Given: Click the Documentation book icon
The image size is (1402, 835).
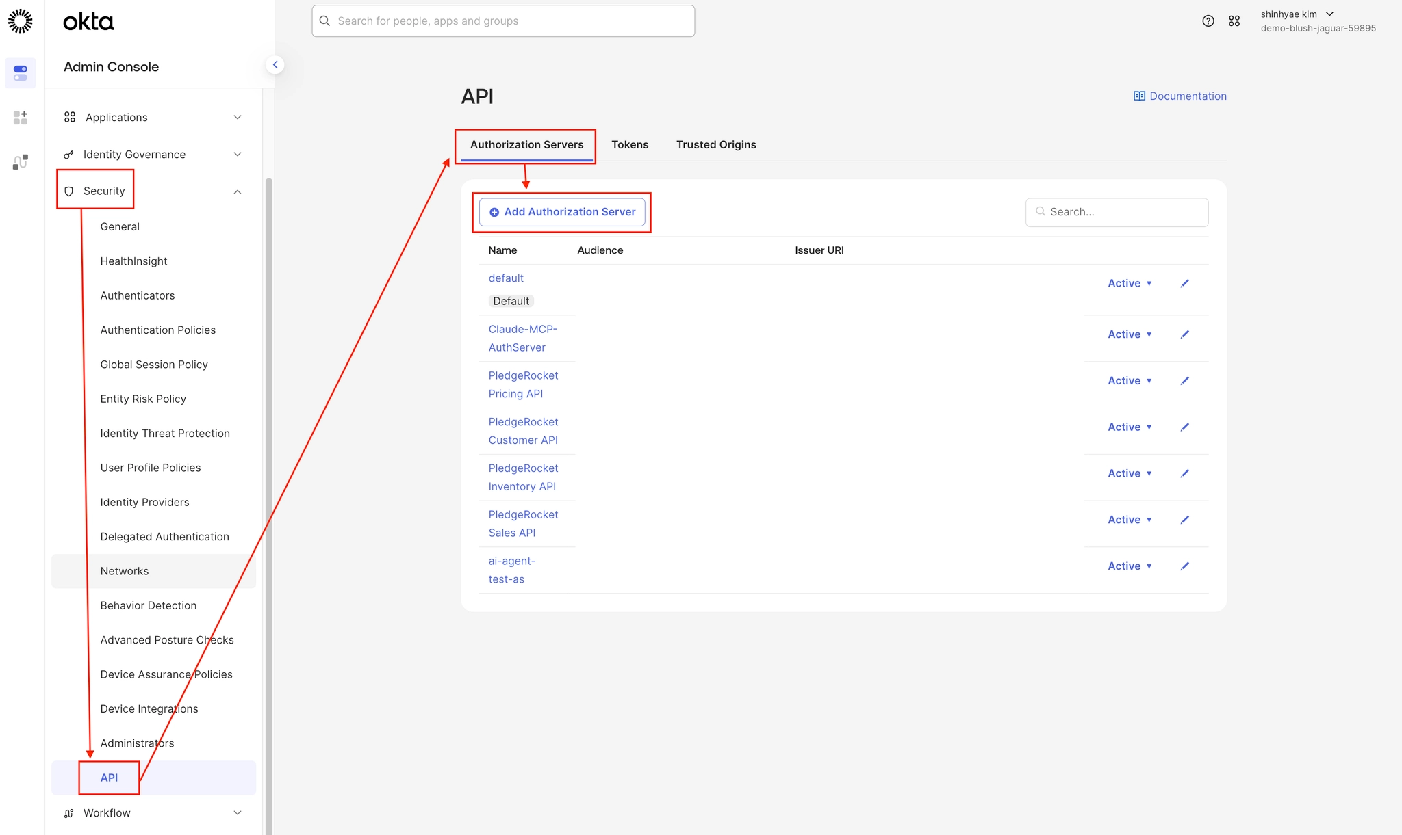Looking at the screenshot, I should [x=1139, y=96].
